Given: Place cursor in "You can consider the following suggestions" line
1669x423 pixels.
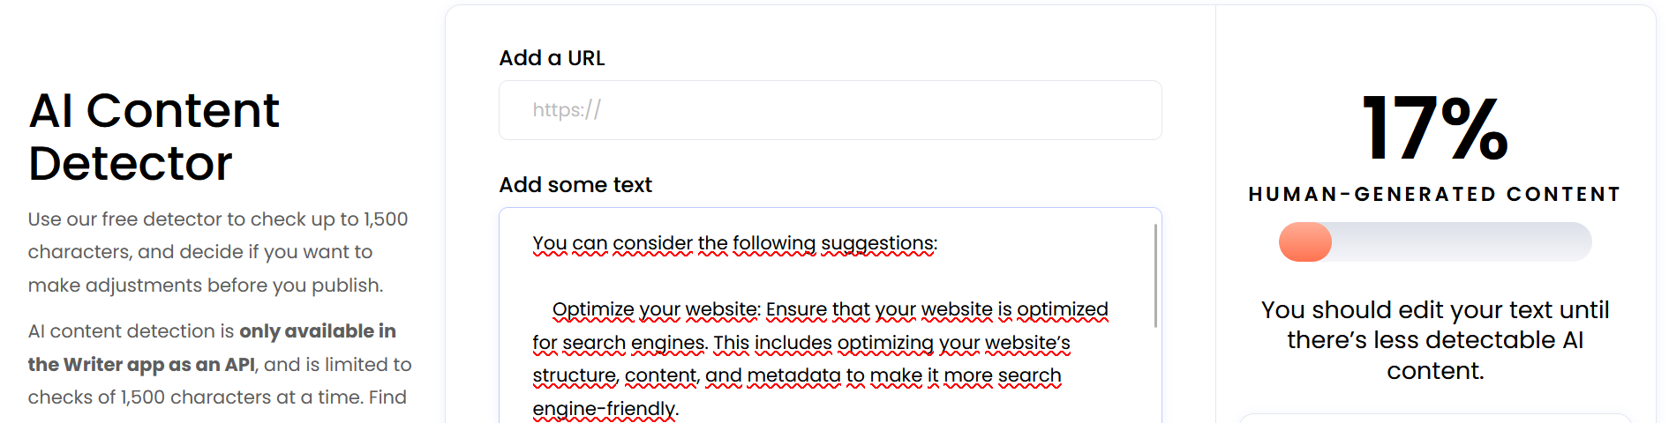Looking at the screenshot, I should [x=734, y=243].
